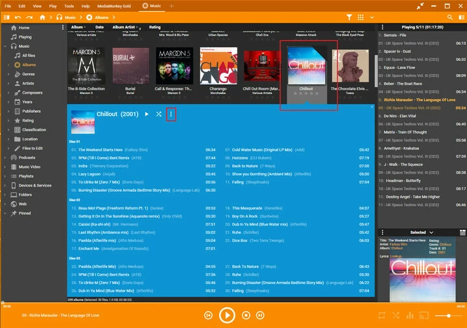Open the Tools menu
The image size is (467, 328).
pos(69,6)
